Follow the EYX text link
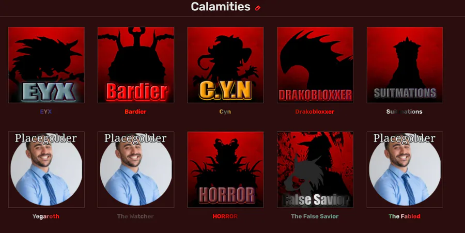The image size is (465, 233). (46, 112)
